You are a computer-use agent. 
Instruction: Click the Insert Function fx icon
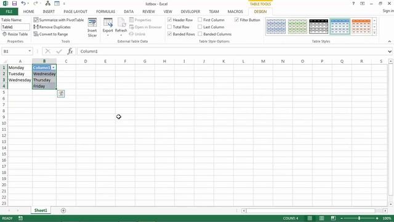tap(70, 51)
